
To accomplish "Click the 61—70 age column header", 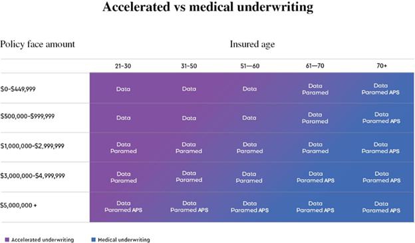I will 315,66.
